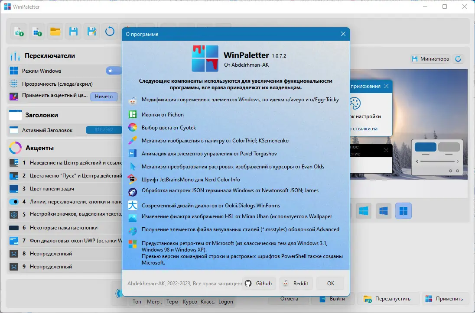
Task: Close the preview application window mockup
Action: (x=386, y=86)
